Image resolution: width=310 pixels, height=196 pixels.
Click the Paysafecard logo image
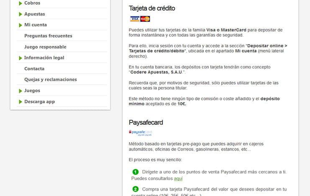click(140, 132)
